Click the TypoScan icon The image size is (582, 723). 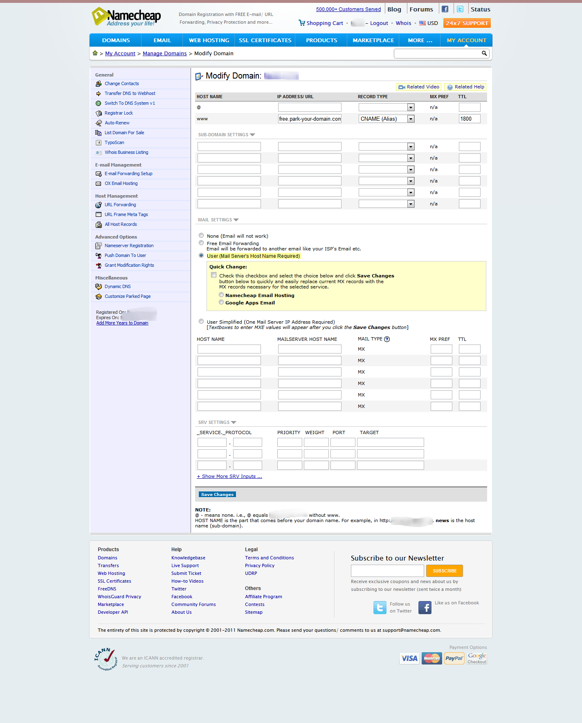(x=99, y=142)
